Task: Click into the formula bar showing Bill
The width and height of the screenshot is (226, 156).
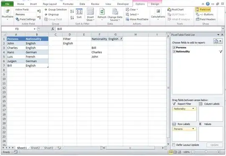Action: tap(139, 29)
